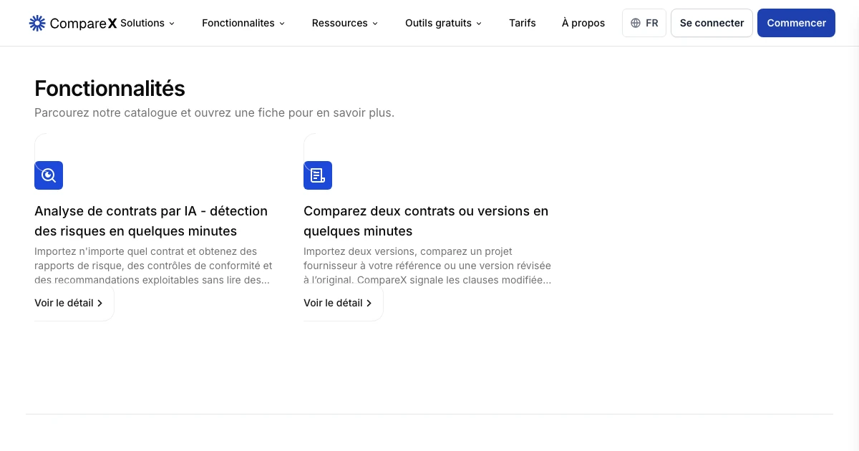Expand the Solutions dropdown chevron

172,24
